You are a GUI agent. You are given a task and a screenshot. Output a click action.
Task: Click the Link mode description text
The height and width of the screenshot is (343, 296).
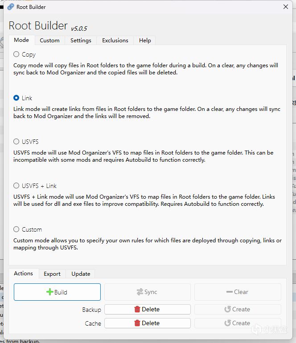pyautogui.click(x=147, y=112)
